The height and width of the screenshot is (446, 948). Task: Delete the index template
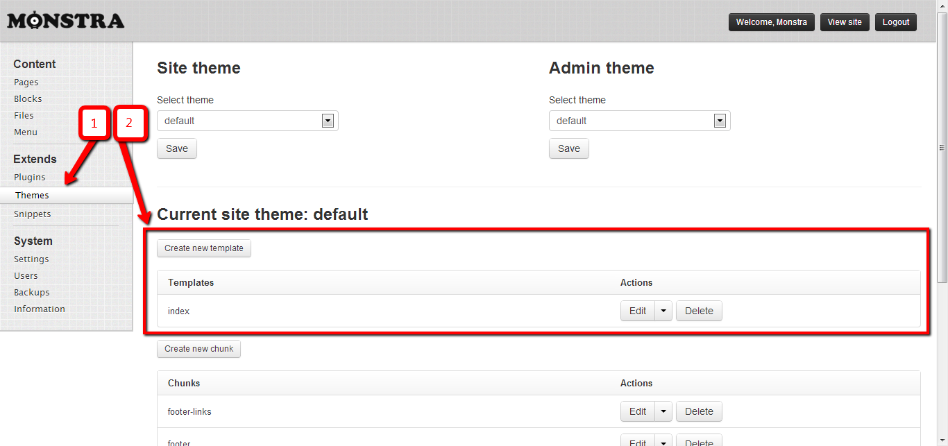click(x=699, y=311)
